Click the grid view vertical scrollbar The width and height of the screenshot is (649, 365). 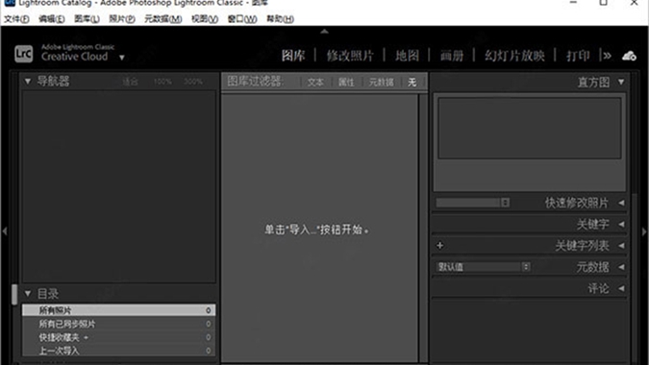coord(423,228)
